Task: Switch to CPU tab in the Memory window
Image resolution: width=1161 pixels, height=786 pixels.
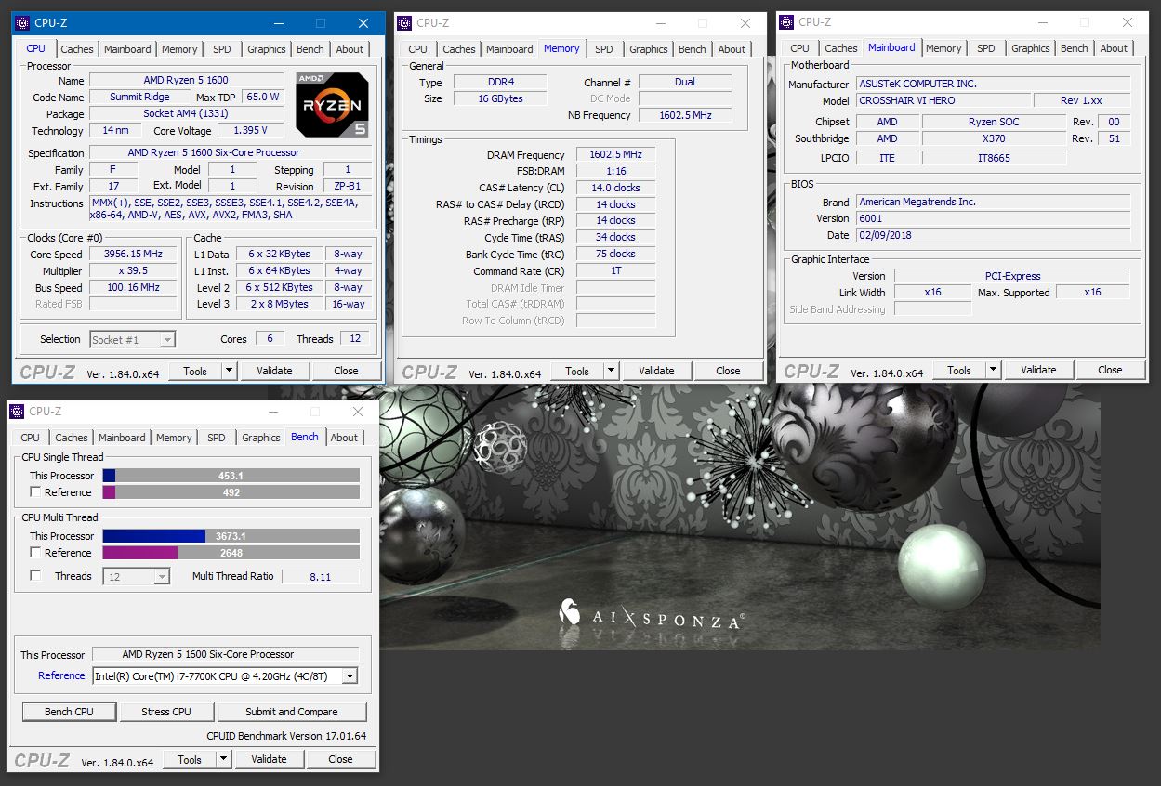Action: point(418,49)
